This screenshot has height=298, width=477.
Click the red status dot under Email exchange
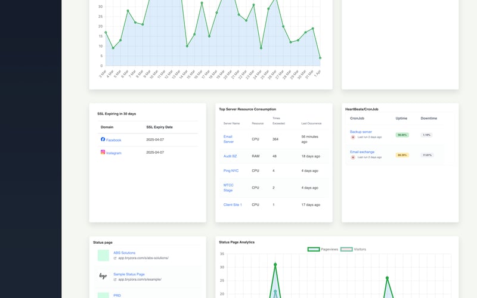coord(353,157)
